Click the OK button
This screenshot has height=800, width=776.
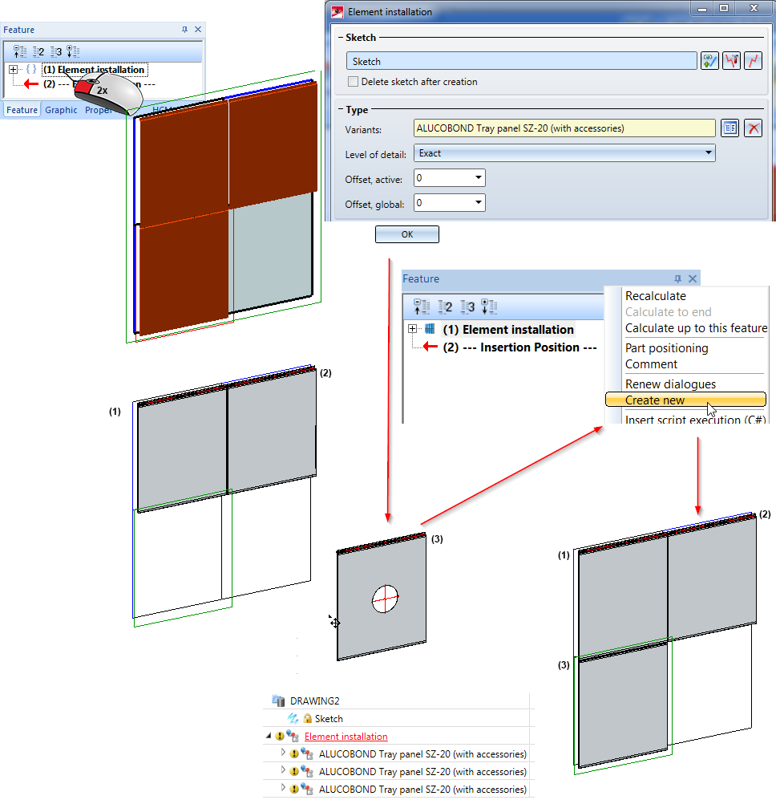pos(407,234)
